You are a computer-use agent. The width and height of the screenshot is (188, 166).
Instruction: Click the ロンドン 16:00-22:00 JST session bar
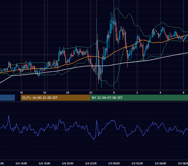pyautogui.click(x=55, y=98)
